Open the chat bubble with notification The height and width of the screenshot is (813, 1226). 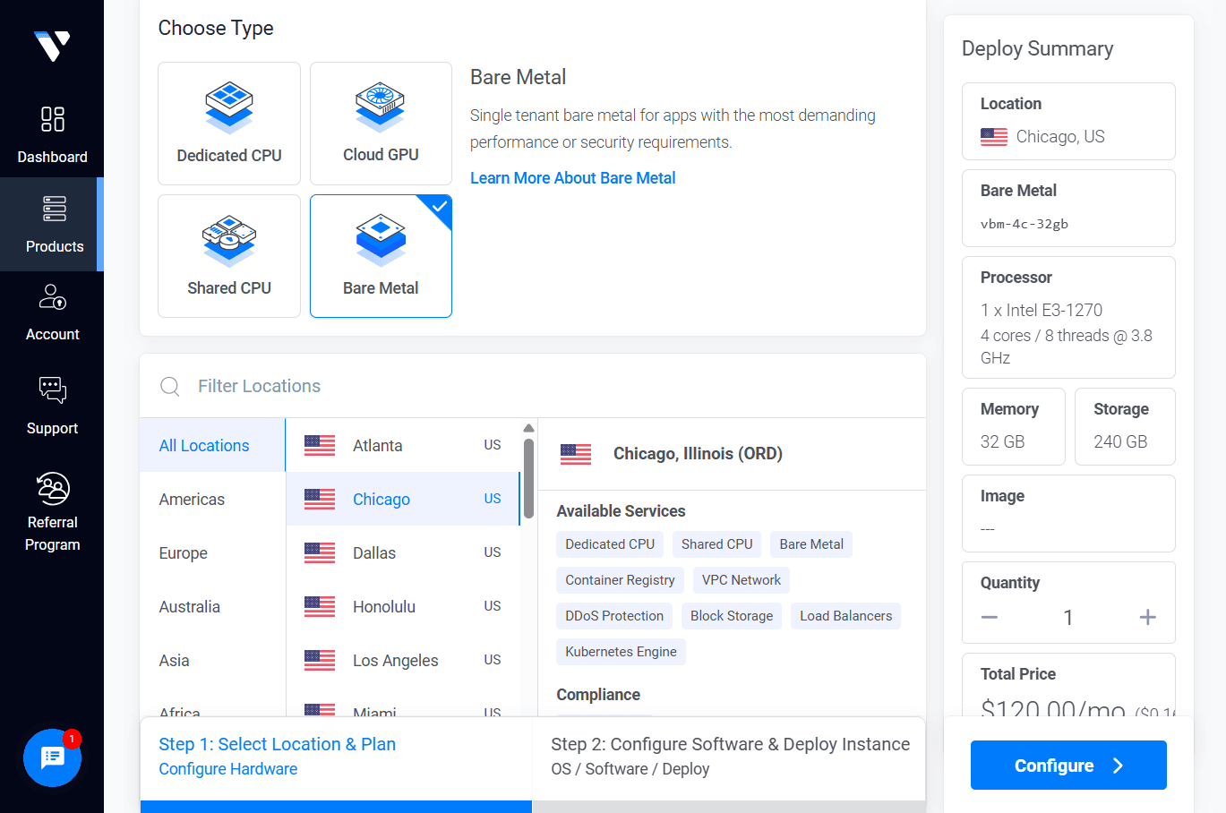click(53, 757)
